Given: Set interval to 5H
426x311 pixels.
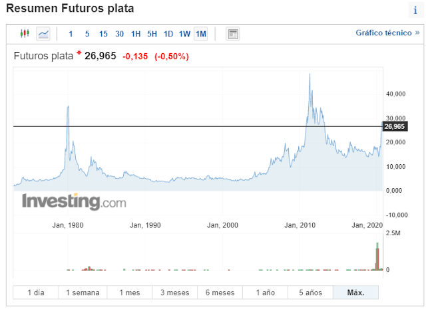Looking at the screenshot, I should pos(152,34).
